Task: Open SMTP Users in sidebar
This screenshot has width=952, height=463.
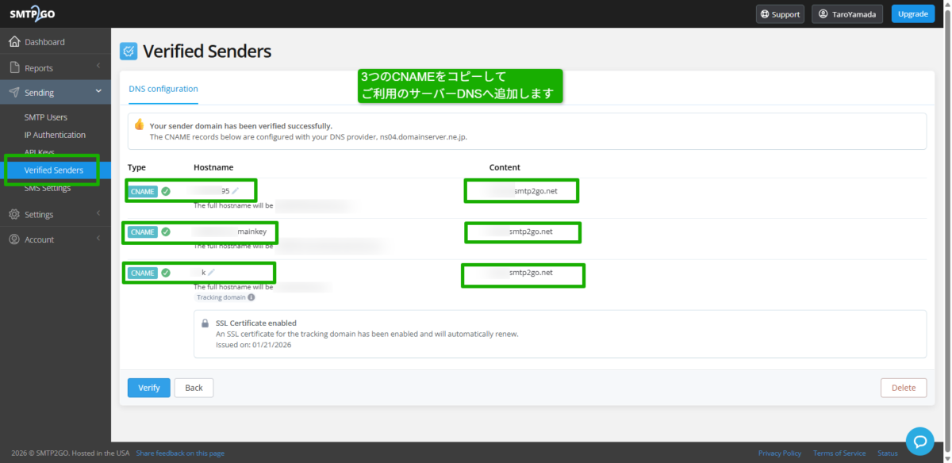Action: click(x=46, y=117)
